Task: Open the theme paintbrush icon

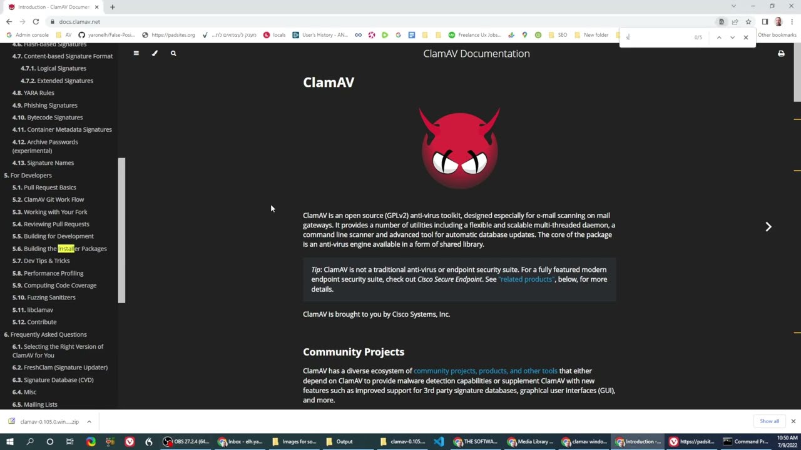Action: pyautogui.click(x=155, y=53)
